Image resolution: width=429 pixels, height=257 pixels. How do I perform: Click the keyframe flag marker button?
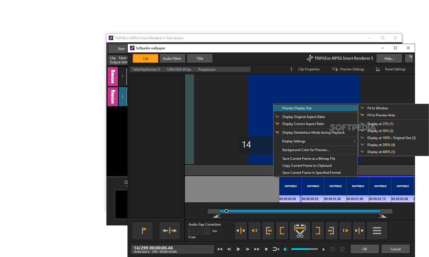[x=142, y=231]
